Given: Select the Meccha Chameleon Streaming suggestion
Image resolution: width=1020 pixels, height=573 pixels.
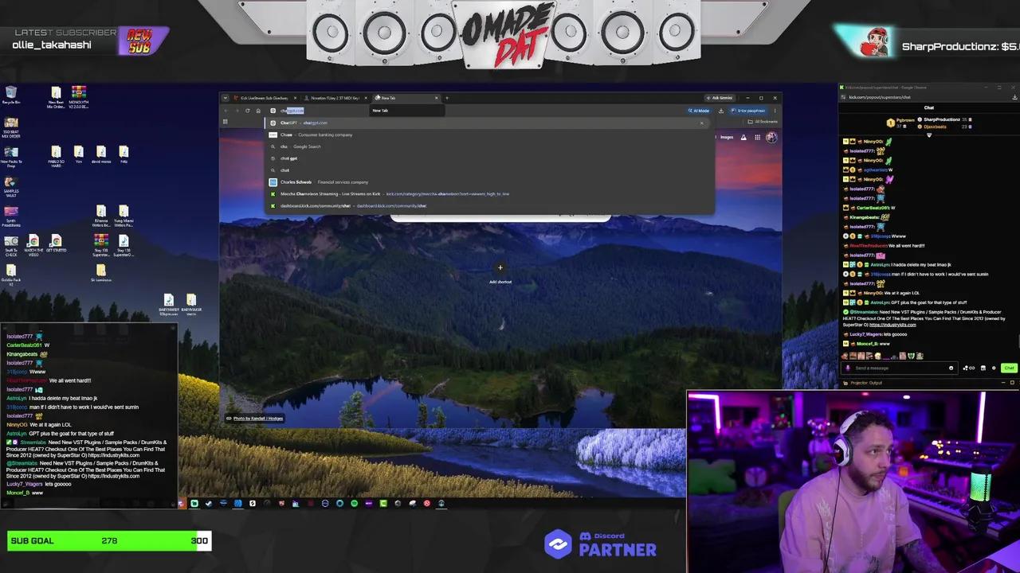Looking at the screenshot, I should tap(488, 193).
